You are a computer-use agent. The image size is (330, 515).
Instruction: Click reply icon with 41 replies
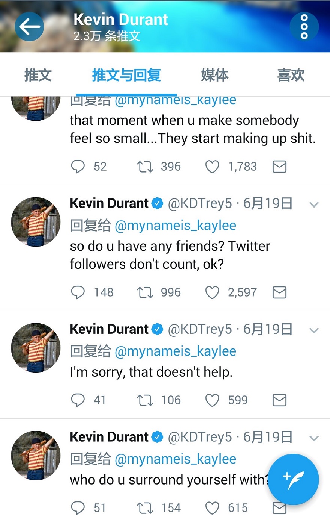pos(78,400)
